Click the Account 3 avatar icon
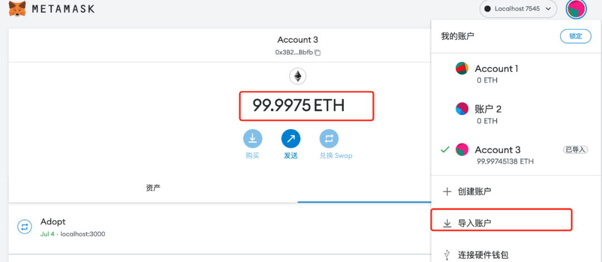 (462, 150)
